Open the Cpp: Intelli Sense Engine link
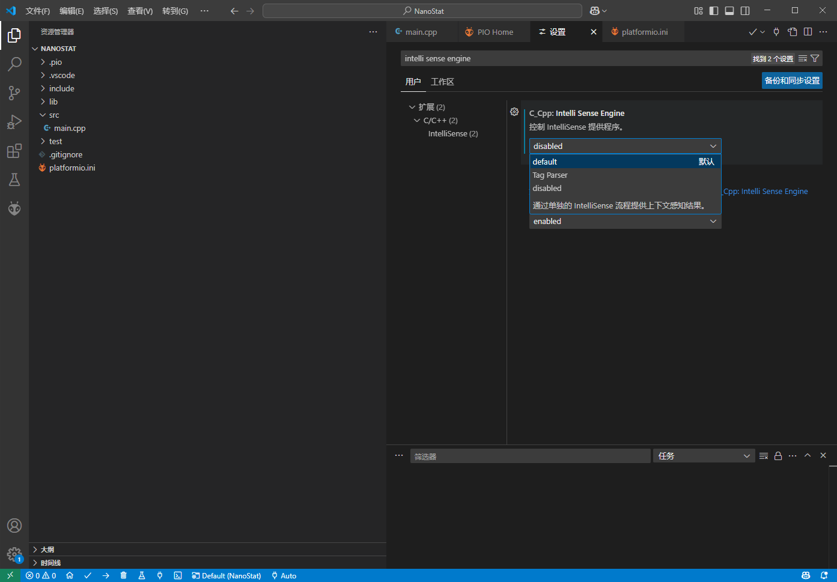Screen dimensions: 837x582 click(765, 191)
